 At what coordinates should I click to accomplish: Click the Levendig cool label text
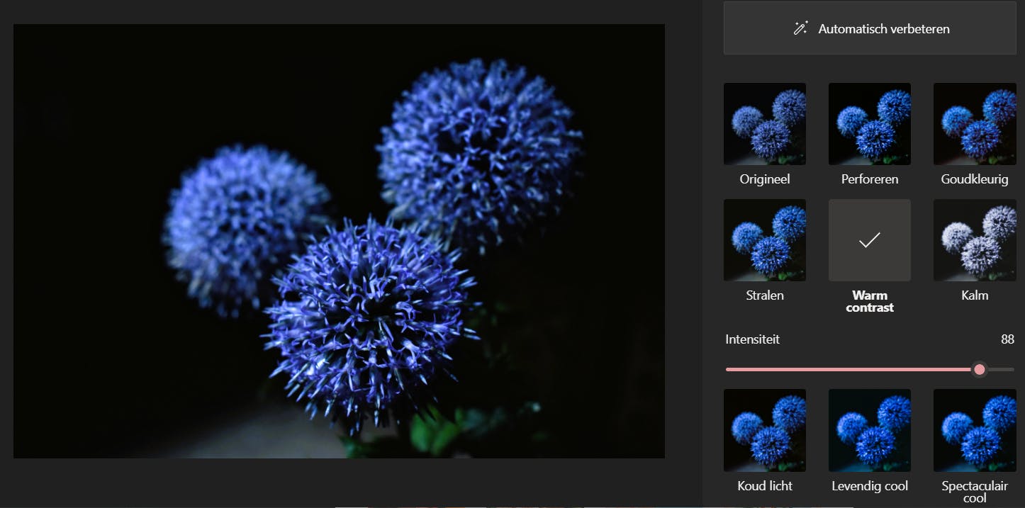click(870, 485)
